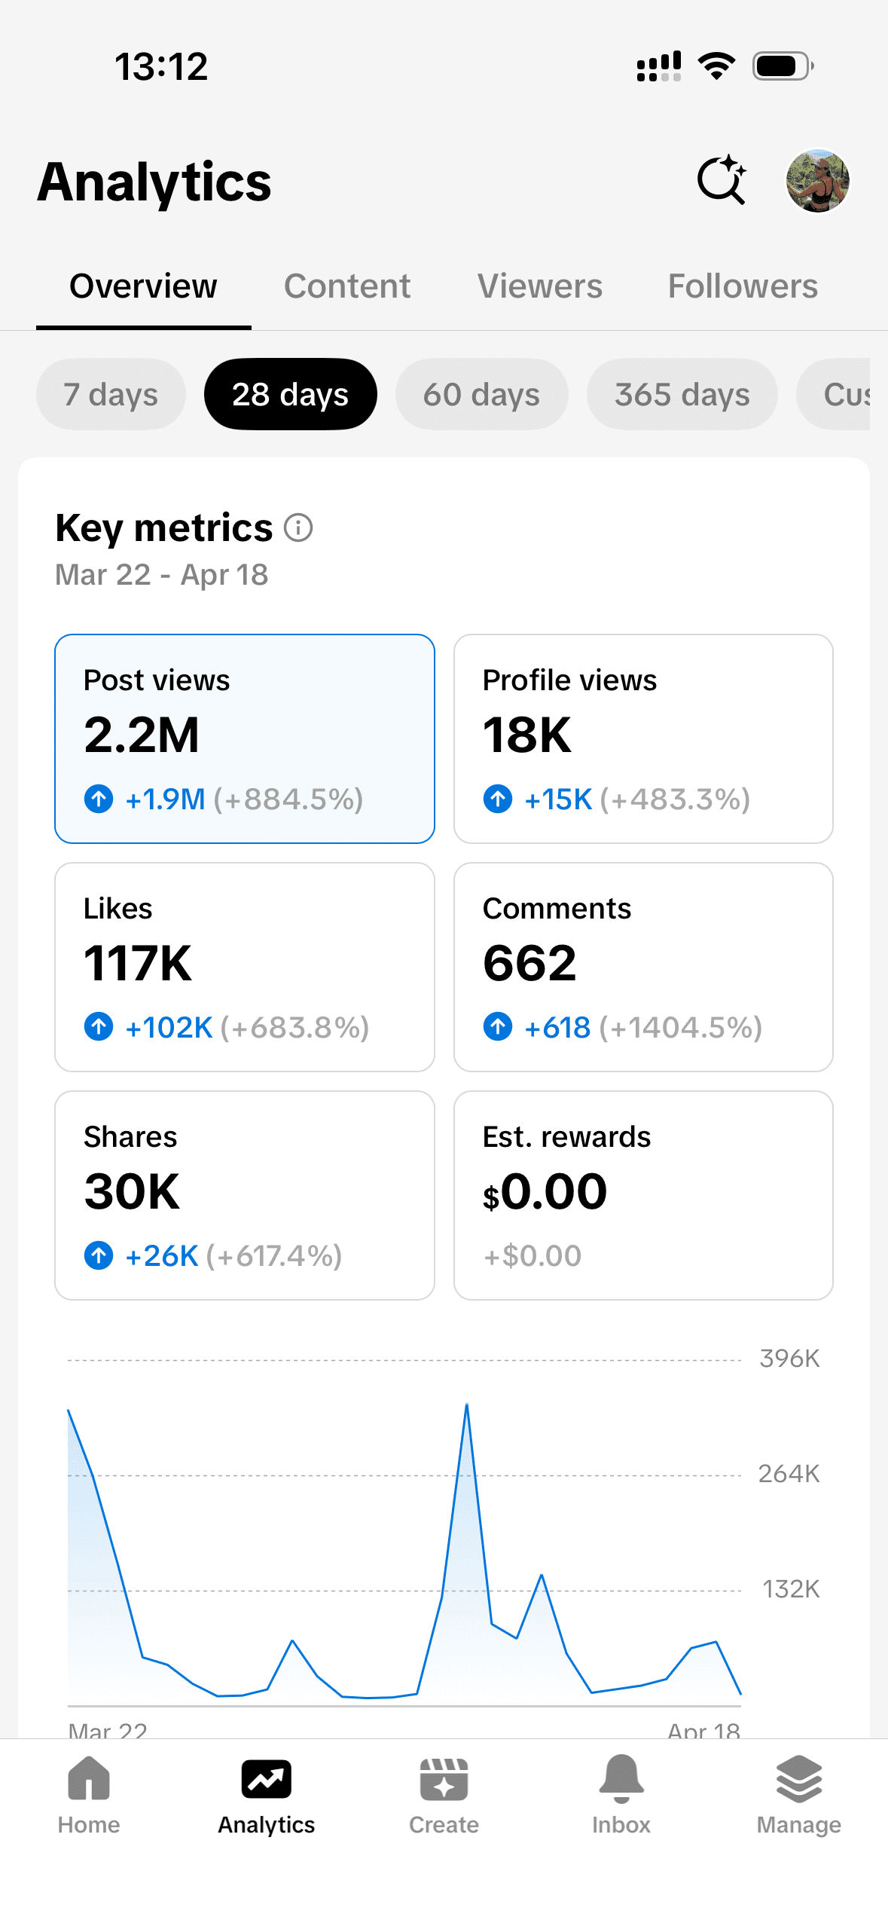Switch to the Viewers tab
The width and height of the screenshot is (888, 1926).
pos(540,286)
